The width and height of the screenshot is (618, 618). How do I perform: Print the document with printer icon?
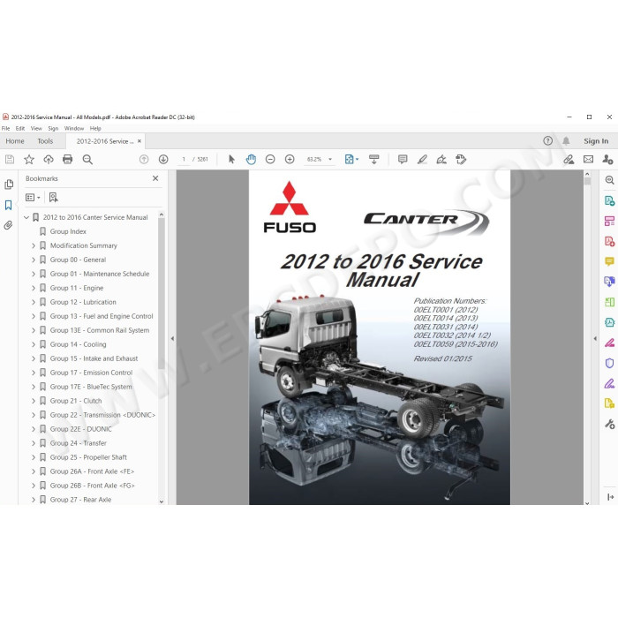[68, 159]
